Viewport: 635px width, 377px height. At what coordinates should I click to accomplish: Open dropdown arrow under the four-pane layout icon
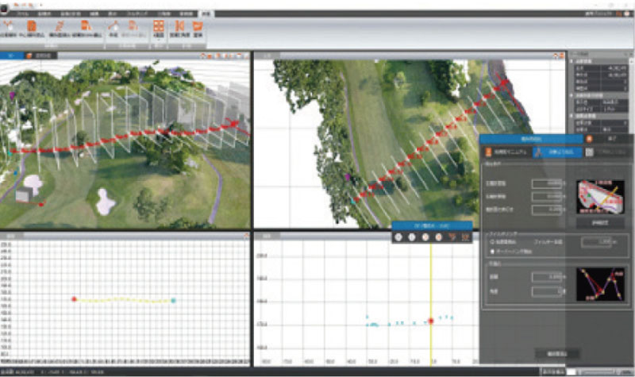(x=158, y=40)
